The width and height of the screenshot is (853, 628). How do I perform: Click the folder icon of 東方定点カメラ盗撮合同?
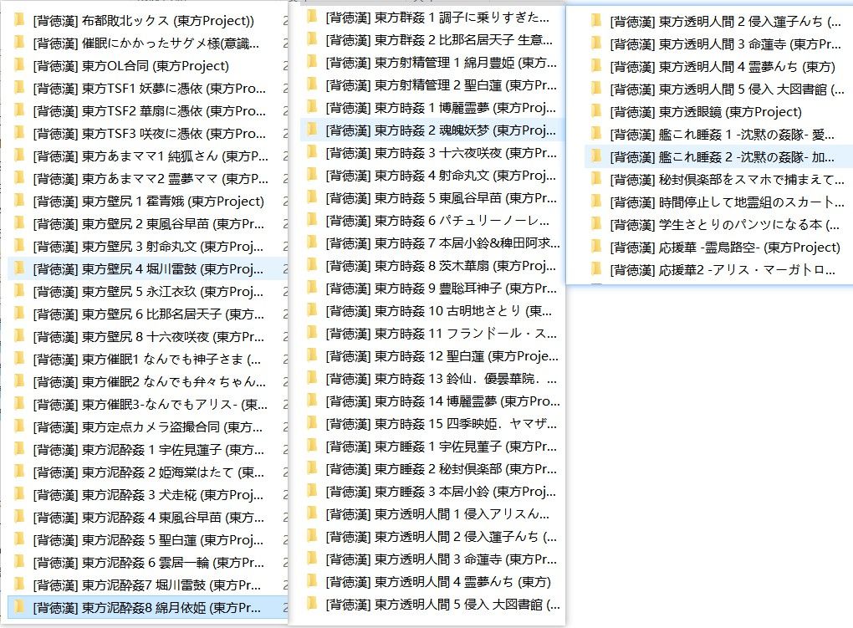pos(19,426)
